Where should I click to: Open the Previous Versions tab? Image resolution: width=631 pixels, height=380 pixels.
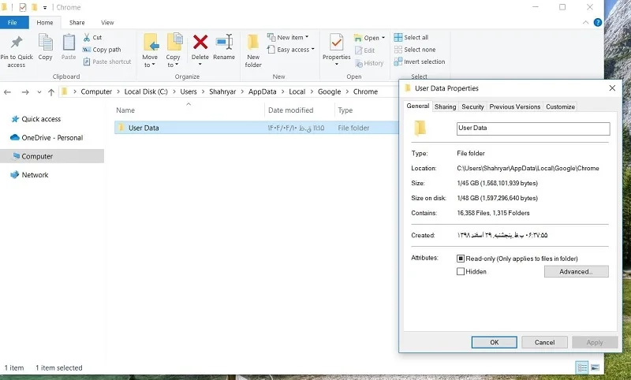pyautogui.click(x=515, y=106)
